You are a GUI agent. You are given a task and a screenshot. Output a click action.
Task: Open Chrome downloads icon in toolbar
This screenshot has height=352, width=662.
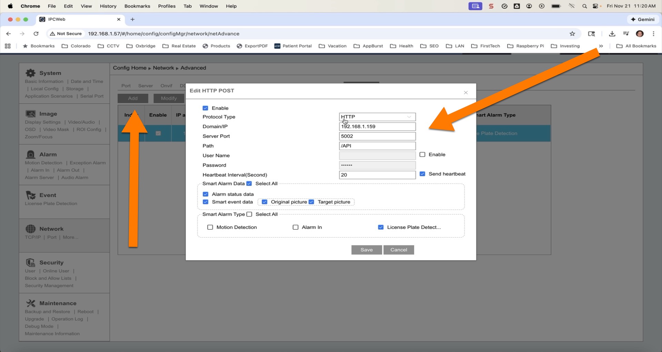pos(612,34)
